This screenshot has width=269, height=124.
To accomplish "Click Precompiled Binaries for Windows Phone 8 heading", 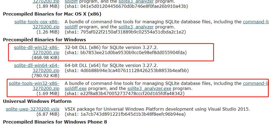I will click(x=55, y=122).
